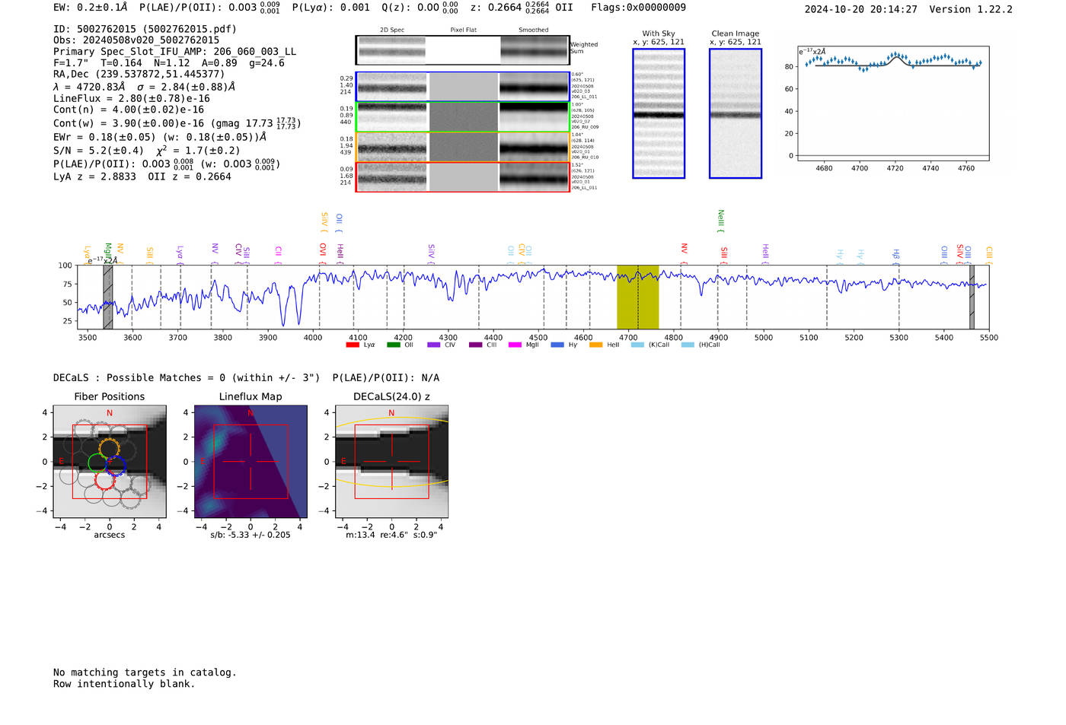Click the gray band near 5460 Å
The height and width of the screenshot is (725, 1066).
972,297
